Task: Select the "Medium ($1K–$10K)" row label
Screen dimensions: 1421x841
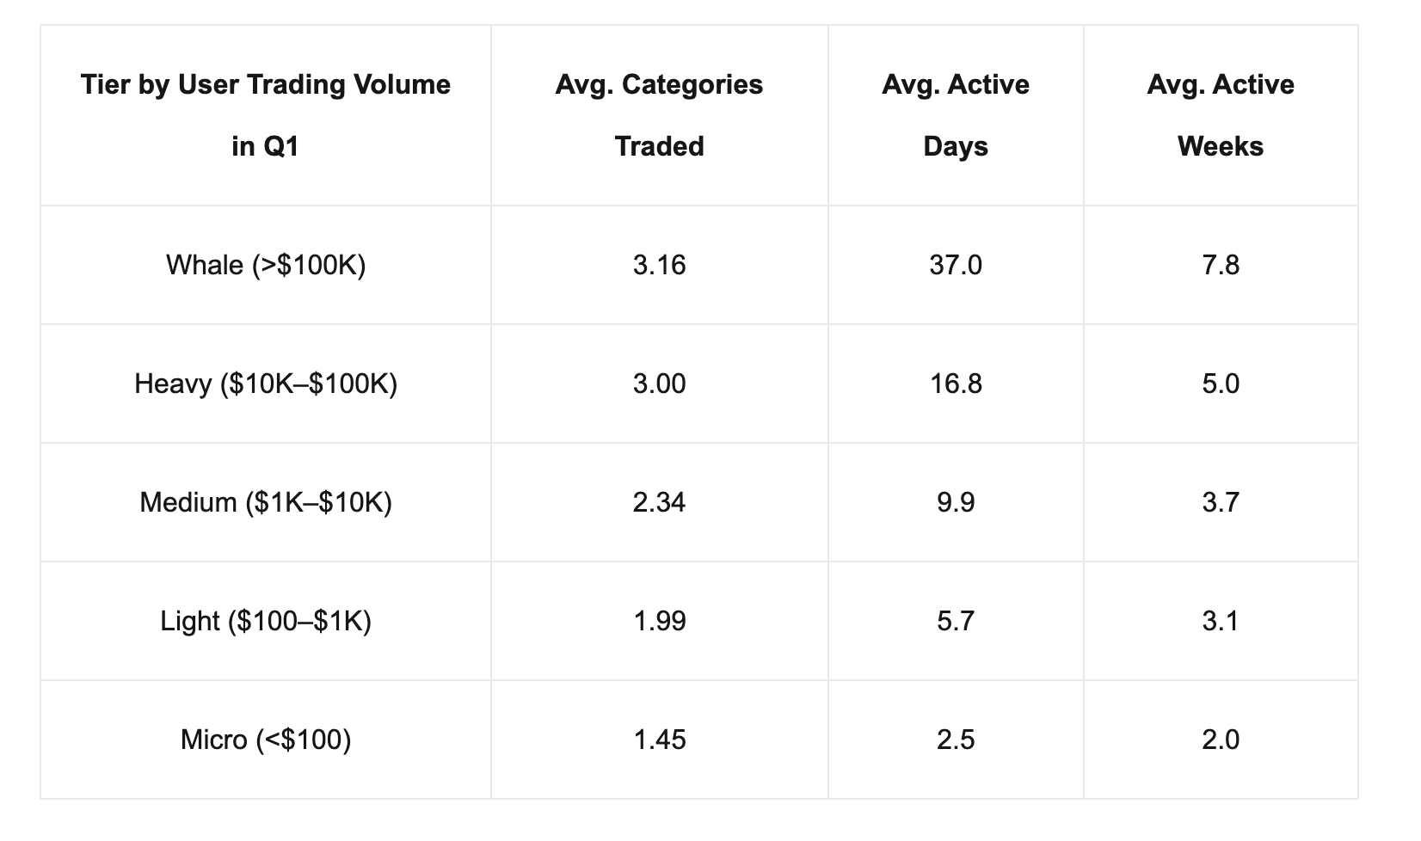Action: [265, 502]
